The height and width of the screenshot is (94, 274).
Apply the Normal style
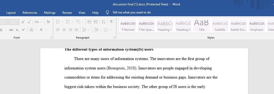(x=128, y=26)
